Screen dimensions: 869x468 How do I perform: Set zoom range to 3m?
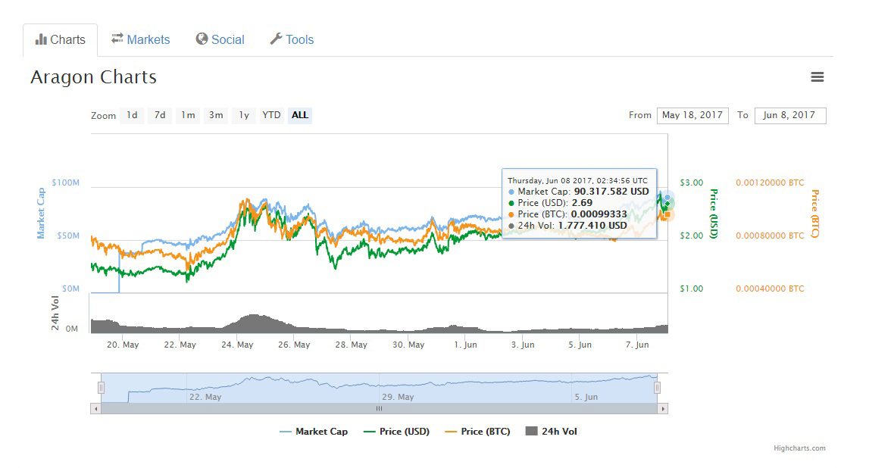(x=216, y=115)
